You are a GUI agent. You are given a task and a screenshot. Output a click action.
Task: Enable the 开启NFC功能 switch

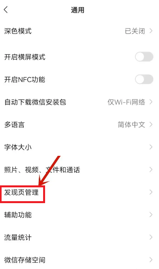pos(144,79)
